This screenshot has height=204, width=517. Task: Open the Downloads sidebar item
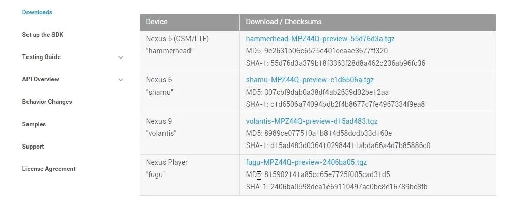point(37,12)
